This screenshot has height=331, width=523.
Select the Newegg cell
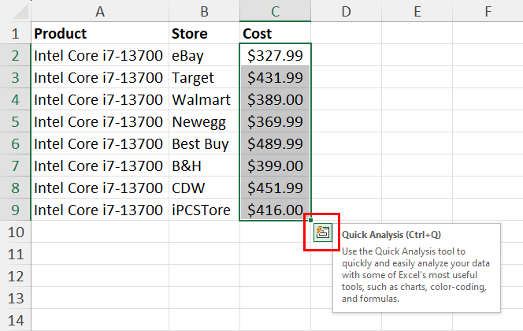204,121
